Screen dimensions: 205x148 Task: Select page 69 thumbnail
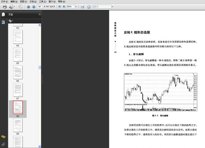(x=18, y=125)
